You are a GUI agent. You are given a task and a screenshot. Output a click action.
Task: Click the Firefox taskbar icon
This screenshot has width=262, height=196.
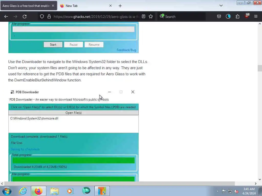tap(38, 191)
